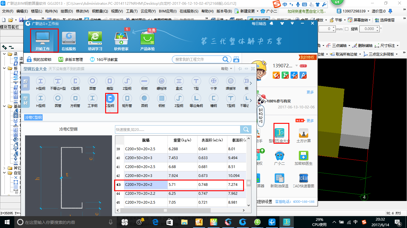Open the 钢筋量(Q) menu
Screen dimensions: 407x228
pos(100,11)
